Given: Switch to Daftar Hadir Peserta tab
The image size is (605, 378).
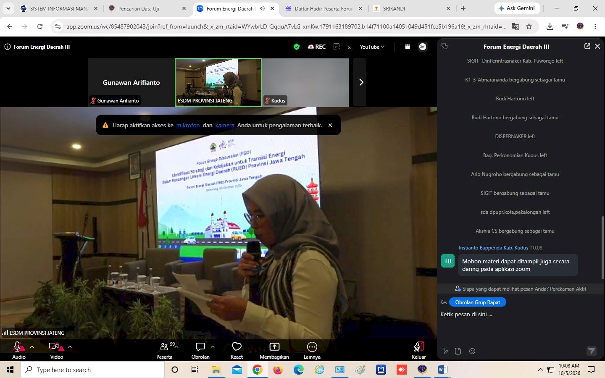Looking at the screenshot, I should pyautogui.click(x=324, y=8).
